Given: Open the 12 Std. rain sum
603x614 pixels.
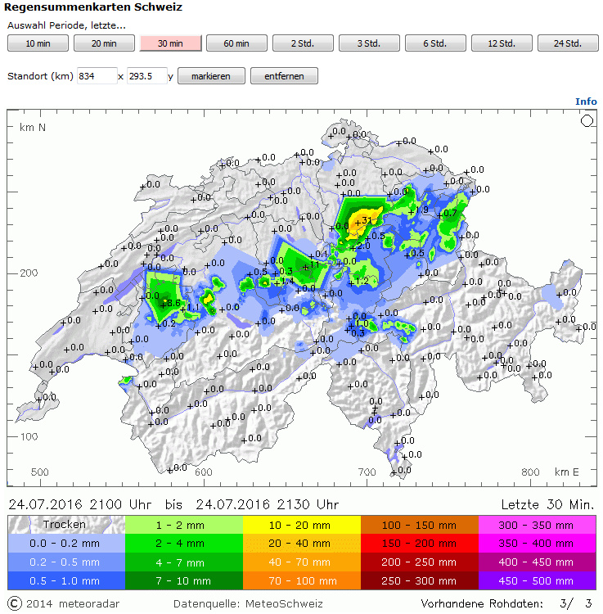Looking at the screenshot, I should click(502, 43).
